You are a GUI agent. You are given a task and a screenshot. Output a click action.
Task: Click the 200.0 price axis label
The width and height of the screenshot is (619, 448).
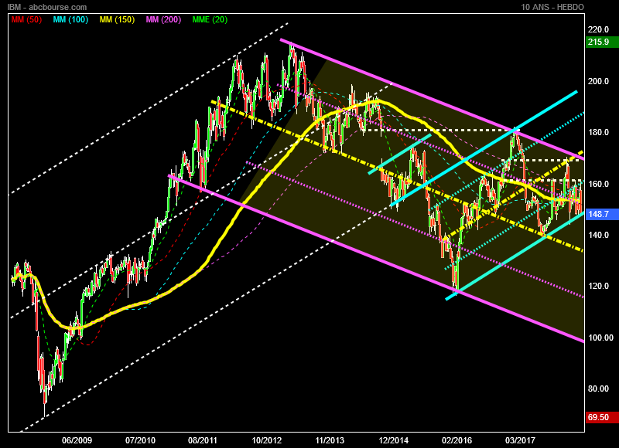(598, 81)
